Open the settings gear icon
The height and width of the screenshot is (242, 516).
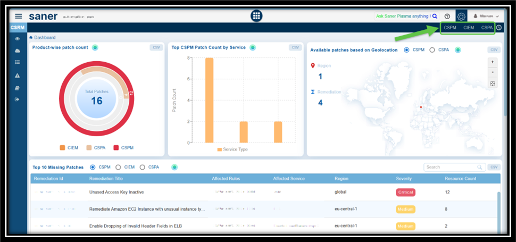pos(461,16)
